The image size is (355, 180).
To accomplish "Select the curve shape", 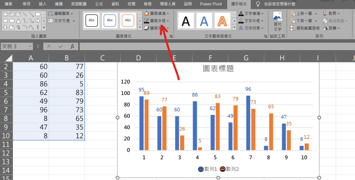I will click(x=31, y=27).
